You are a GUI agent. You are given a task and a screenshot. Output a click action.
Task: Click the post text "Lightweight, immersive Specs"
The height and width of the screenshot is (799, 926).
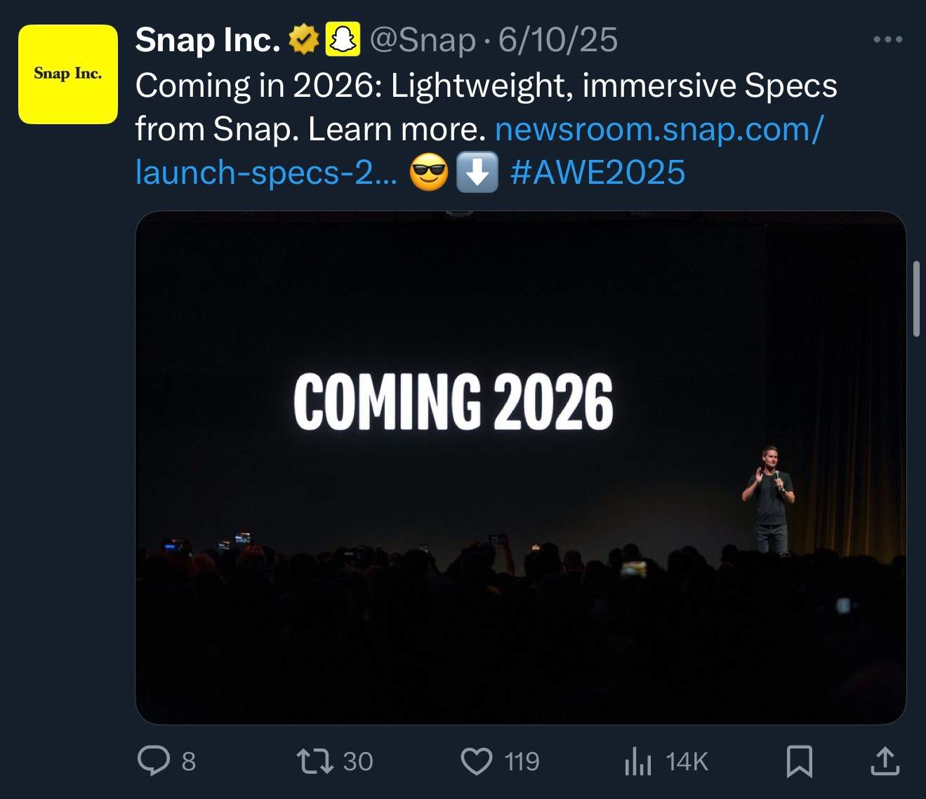(x=614, y=86)
